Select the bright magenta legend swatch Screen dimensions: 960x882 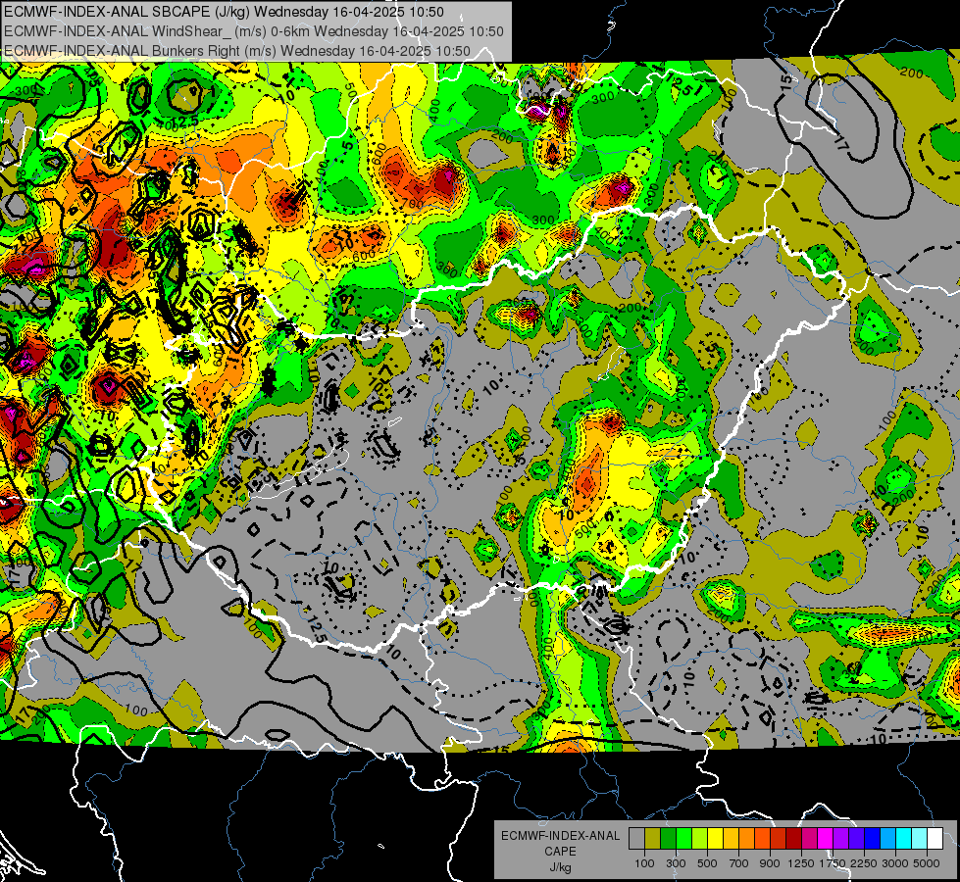pyautogui.click(x=826, y=839)
